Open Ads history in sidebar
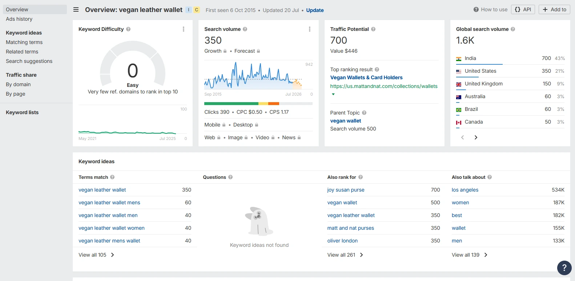The width and height of the screenshot is (575, 281). 19,19
